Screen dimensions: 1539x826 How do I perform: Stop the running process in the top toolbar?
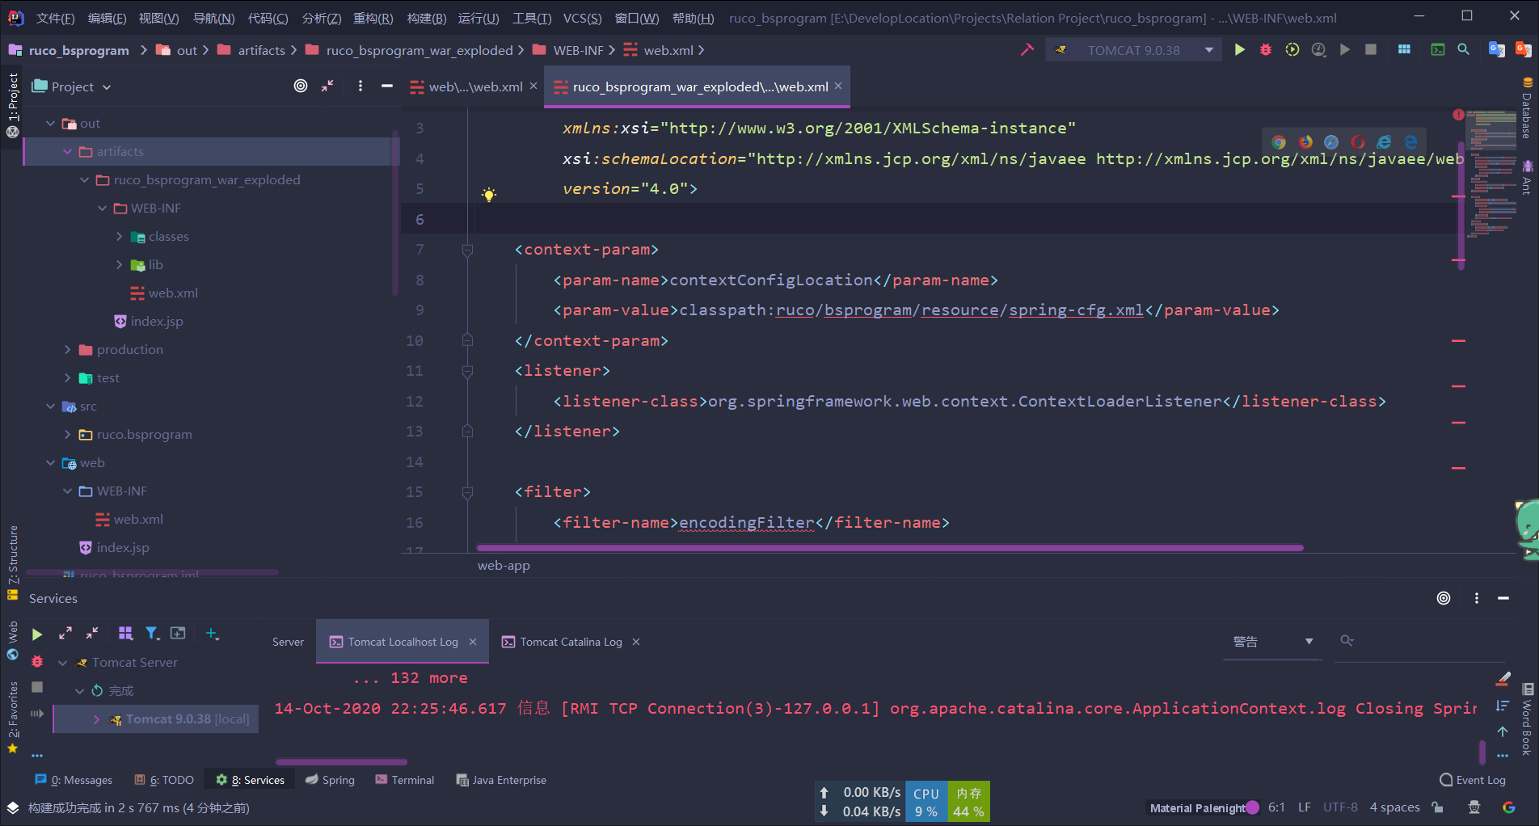coord(1371,50)
